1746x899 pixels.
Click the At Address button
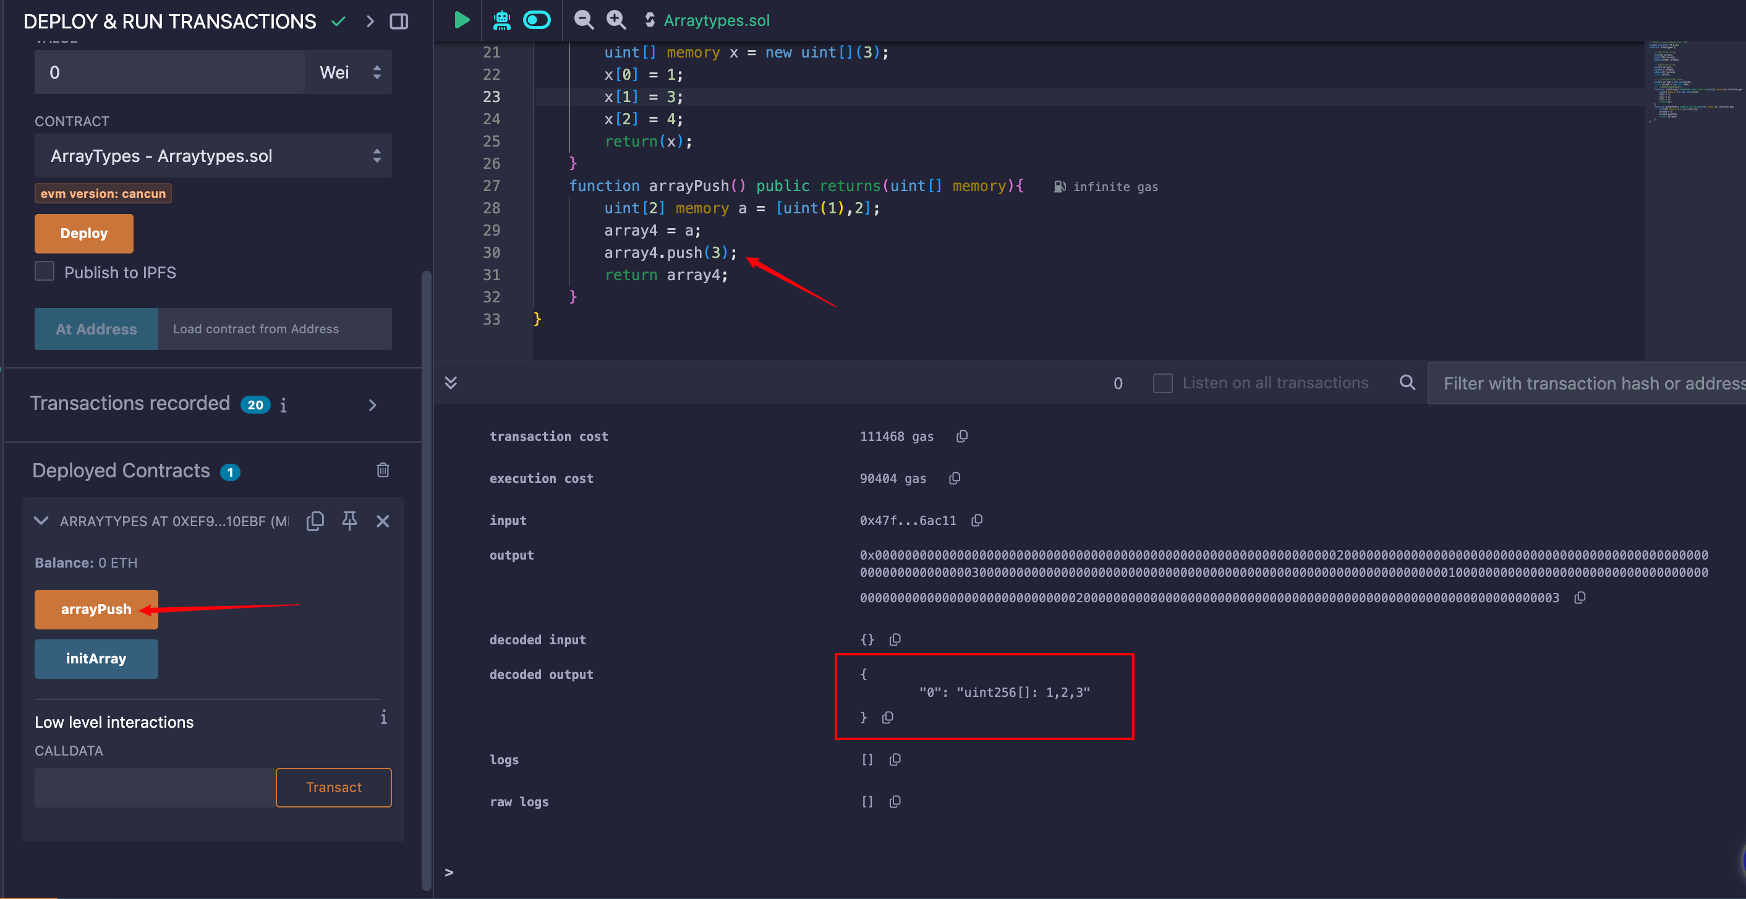pos(96,329)
